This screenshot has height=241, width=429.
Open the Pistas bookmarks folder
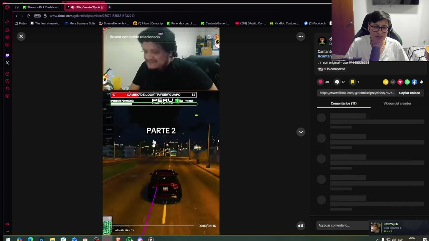[x=21, y=23]
